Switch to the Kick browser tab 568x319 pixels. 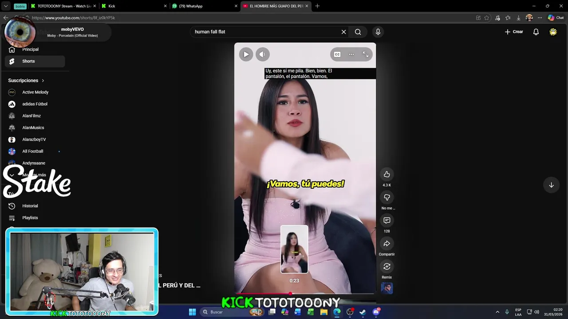[x=134, y=6]
